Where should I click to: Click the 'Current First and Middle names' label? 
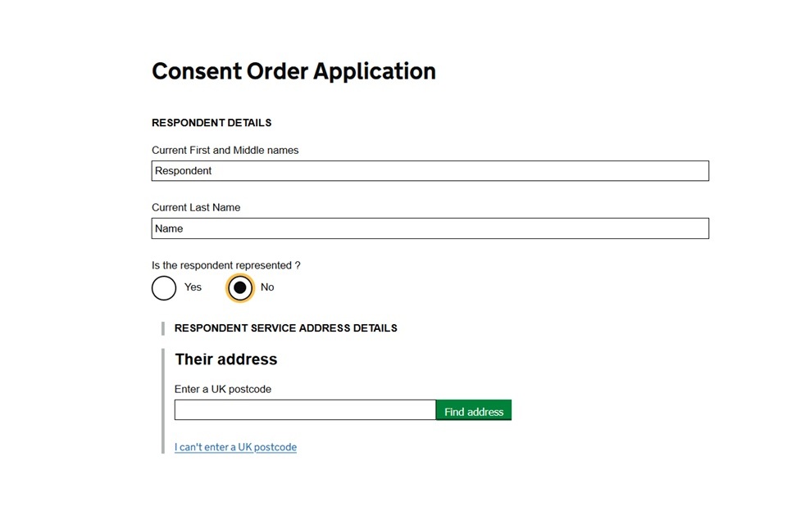[225, 150]
